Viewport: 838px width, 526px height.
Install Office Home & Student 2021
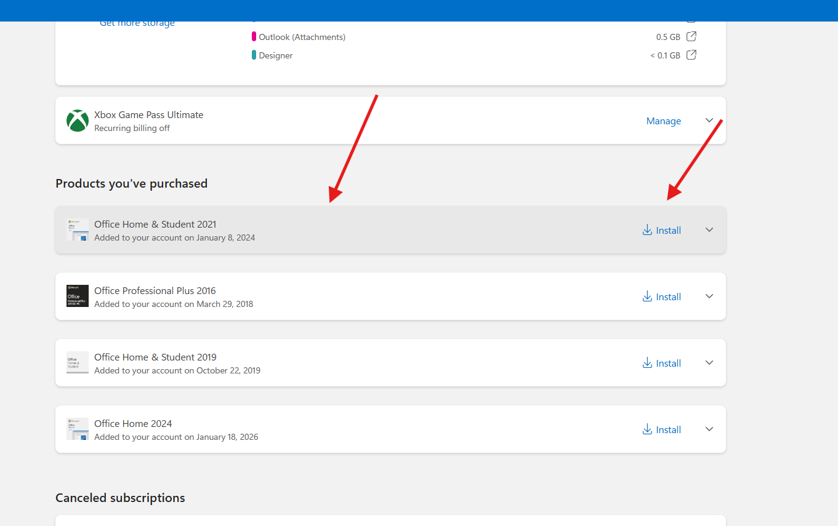click(x=661, y=230)
